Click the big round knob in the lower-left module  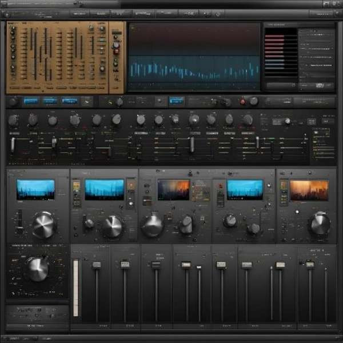(x=37, y=268)
